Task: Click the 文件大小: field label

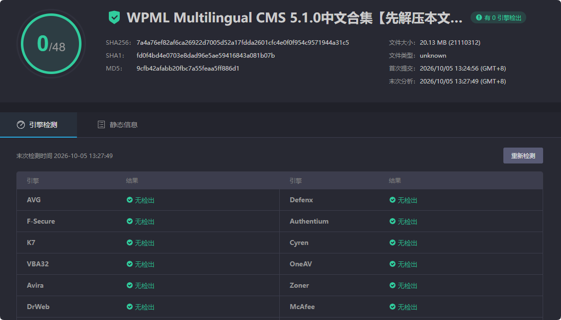Action: tap(402, 43)
